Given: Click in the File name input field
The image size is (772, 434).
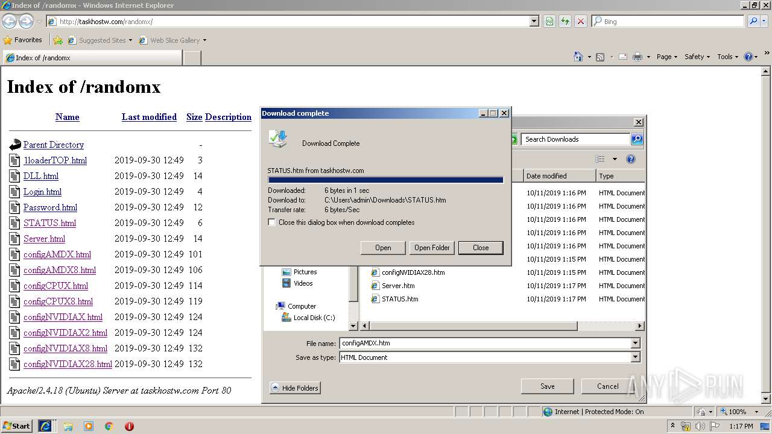Looking at the screenshot, I should click(x=485, y=343).
